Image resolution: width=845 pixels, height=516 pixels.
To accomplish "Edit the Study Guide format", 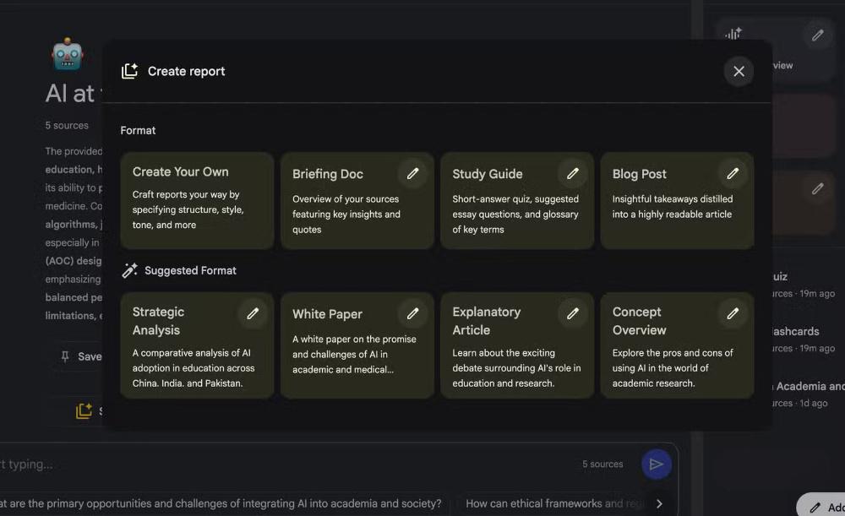I will point(573,173).
